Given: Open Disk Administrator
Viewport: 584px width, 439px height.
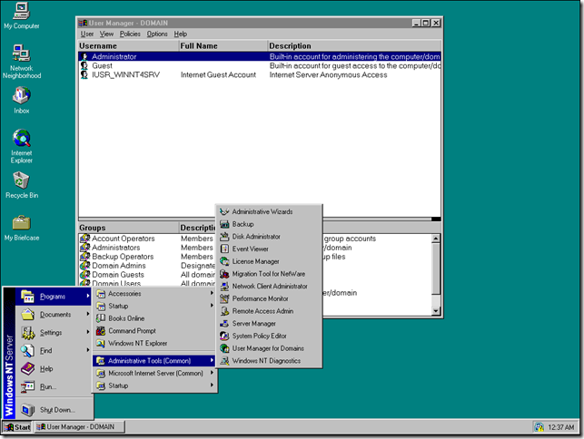Looking at the screenshot, I should pyautogui.click(x=269, y=236).
